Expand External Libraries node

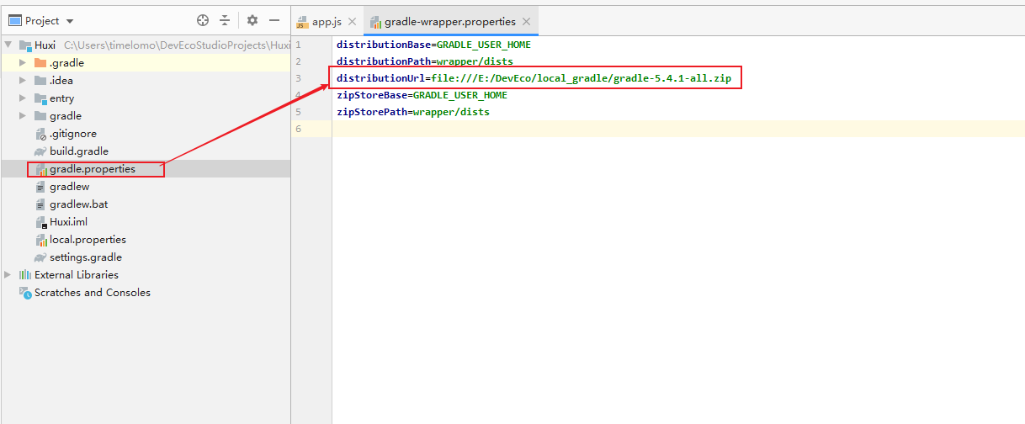[8, 274]
